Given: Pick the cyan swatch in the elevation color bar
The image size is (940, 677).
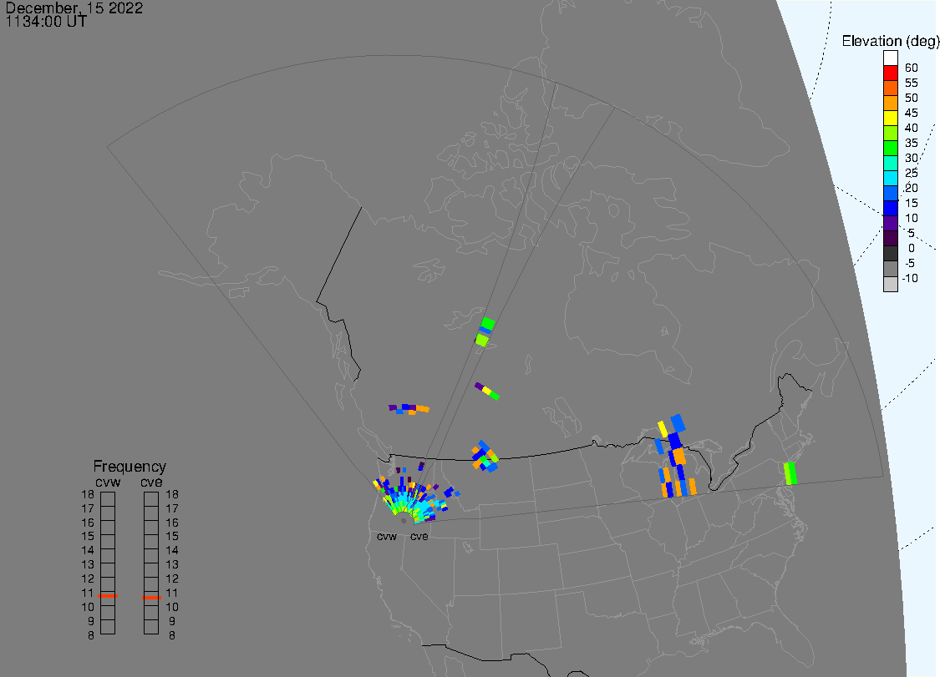Looking at the screenshot, I should pyautogui.click(x=890, y=178).
